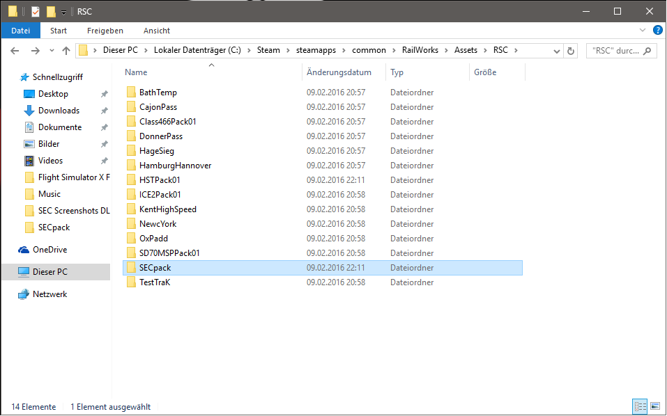Click the common breadcrumb
Viewport: 667px width, 416px height.
click(369, 50)
